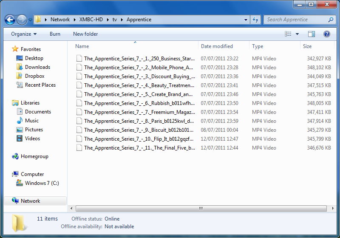Screen dimensions: 340x238
Task: Click the horizontal scrollbar left arrow
Action: pos(71,208)
